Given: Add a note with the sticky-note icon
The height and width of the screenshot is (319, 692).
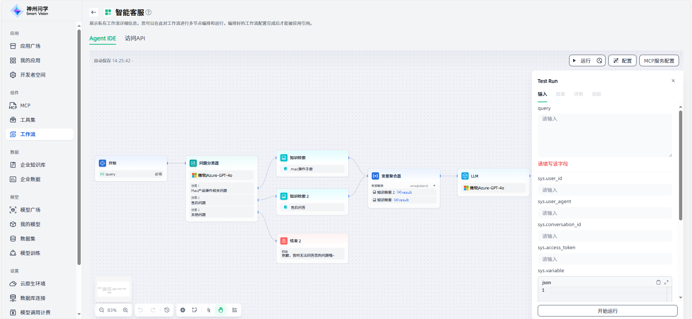Looking at the screenshot, I should [x=195, y=310].
